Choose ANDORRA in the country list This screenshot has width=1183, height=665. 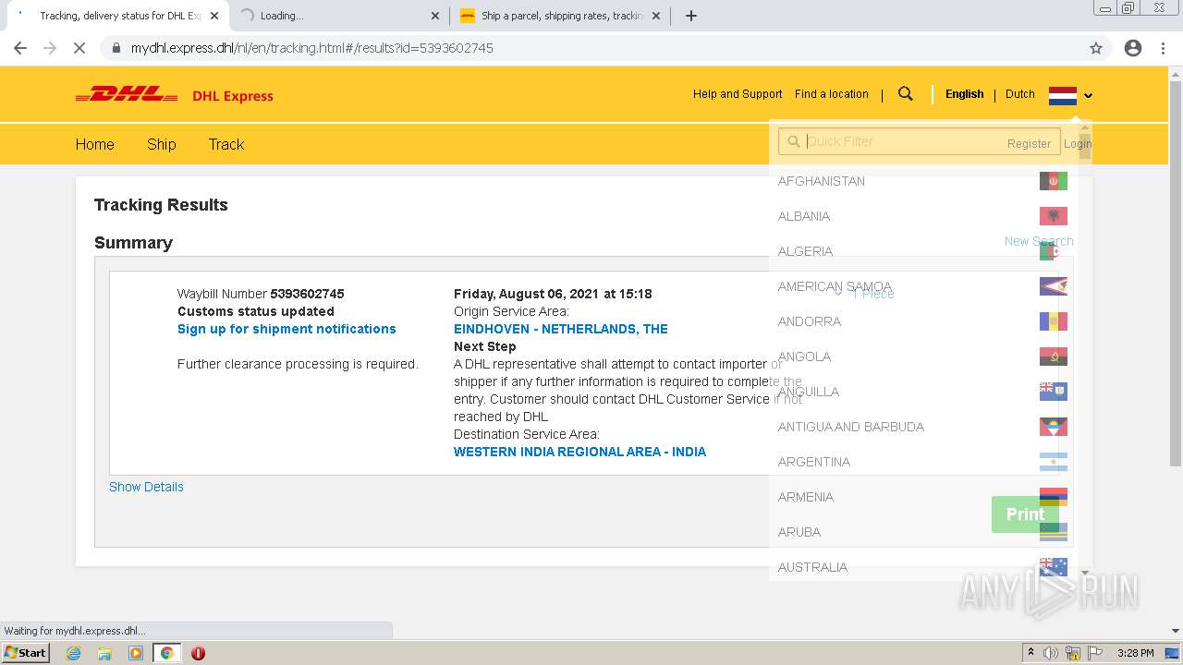pos(810,321)
